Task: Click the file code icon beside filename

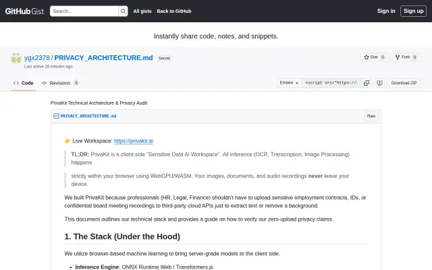Action: click(x=56, y=116)
